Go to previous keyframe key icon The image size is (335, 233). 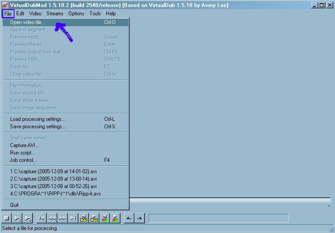click(84, 218)
